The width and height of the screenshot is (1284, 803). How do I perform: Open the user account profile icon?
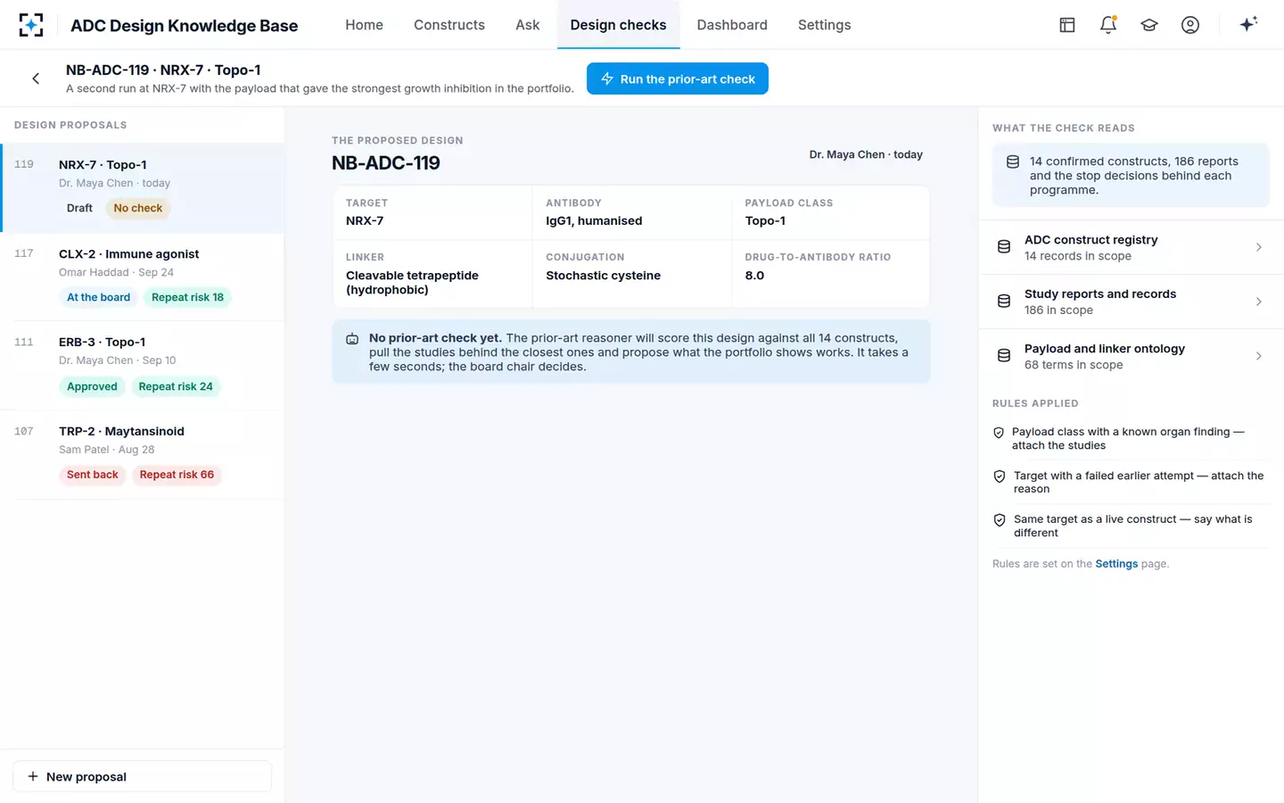click(1190, 25)
